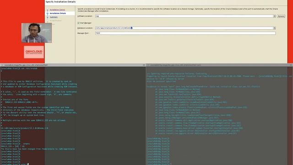Go to the Summary step
The image size is (293, 165).
(54, 17)
